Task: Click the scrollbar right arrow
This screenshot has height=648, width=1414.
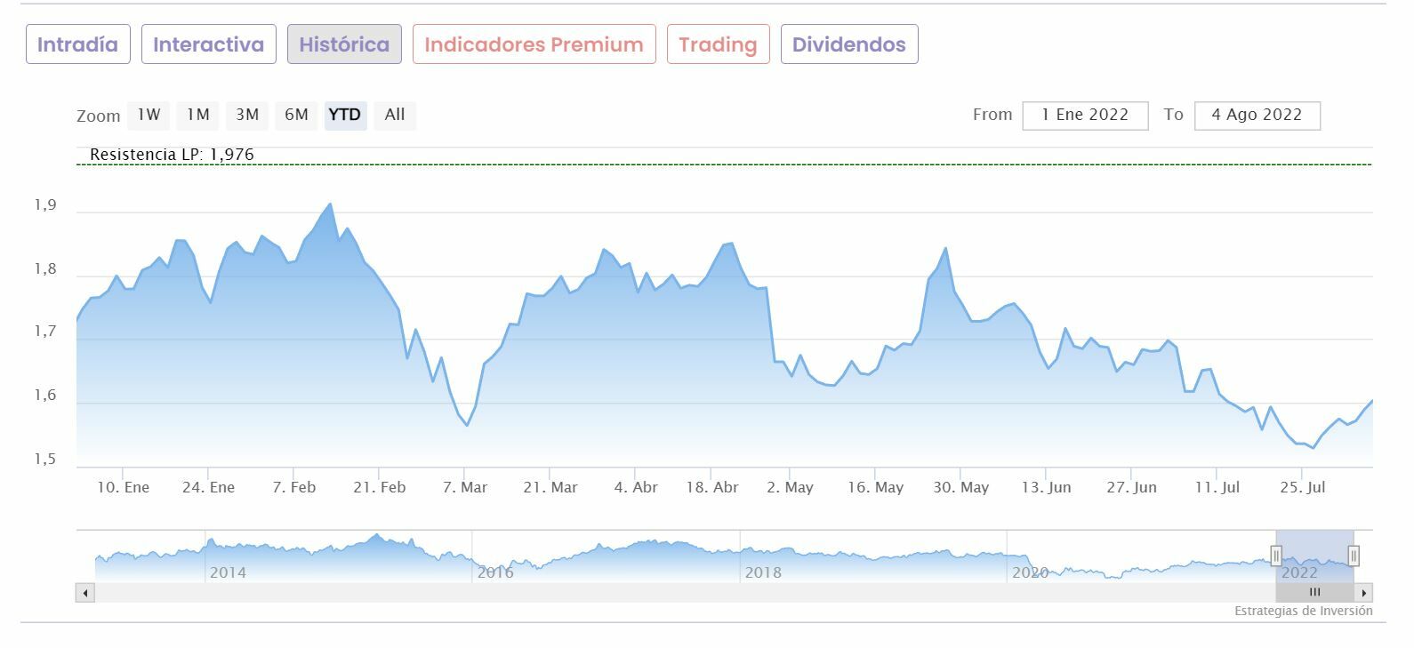Action: pyautogui.click(x=1364, y=592)
